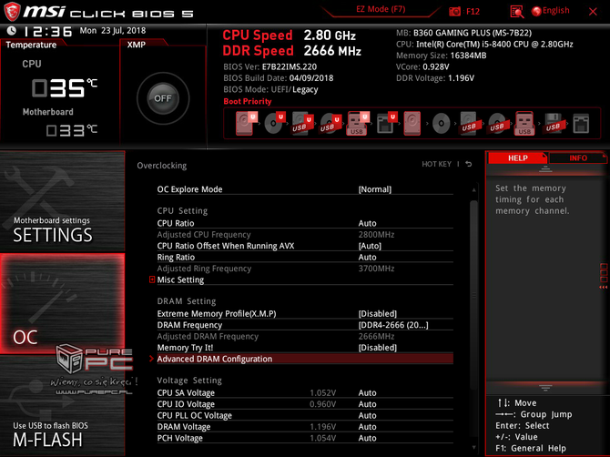Close the BIOS with the X icon

pyautogui.click(x=593, y=12)
